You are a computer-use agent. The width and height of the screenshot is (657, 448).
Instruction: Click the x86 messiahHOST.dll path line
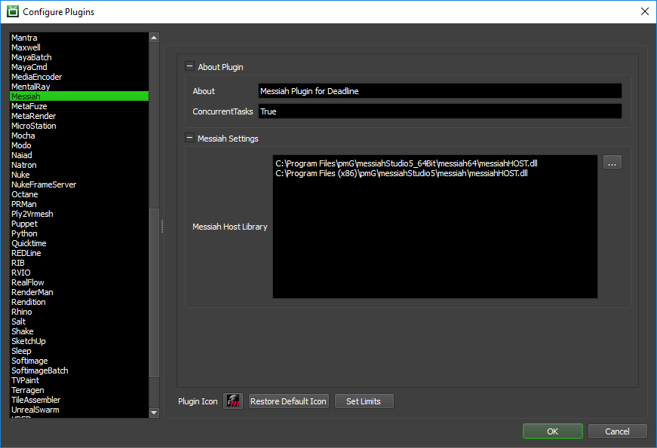pos(401,173)
